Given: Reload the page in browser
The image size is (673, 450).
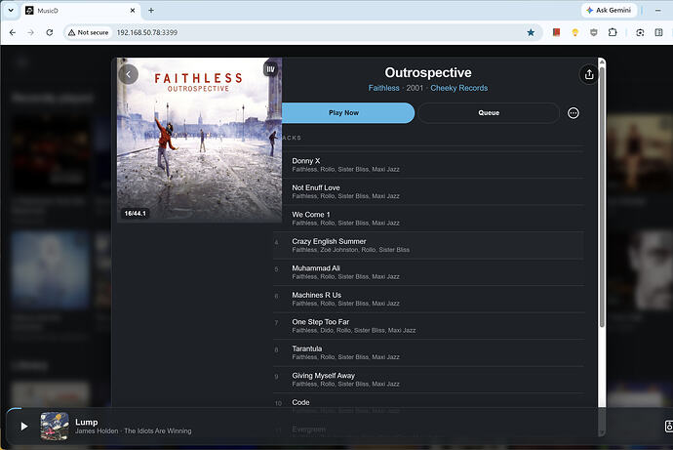Looking at the screenshot, I should click(50, 32).
